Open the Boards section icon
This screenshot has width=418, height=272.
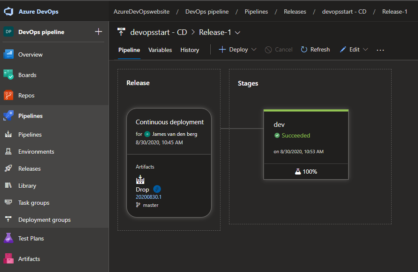point(9,74)
